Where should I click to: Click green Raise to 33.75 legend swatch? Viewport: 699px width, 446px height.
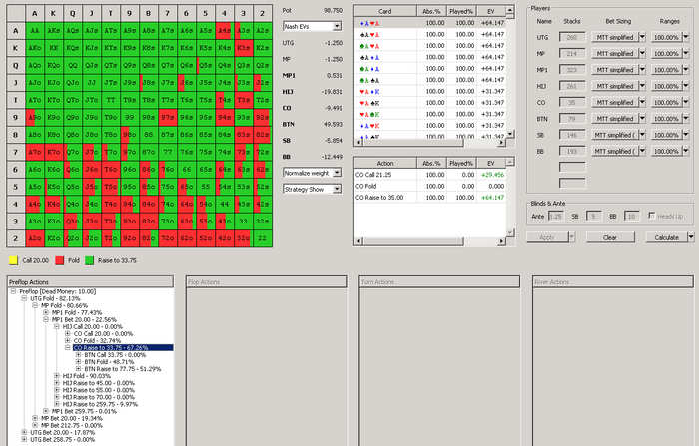pos(89,260)
